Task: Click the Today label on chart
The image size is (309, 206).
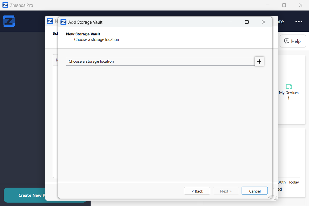Action: (294, 182)
